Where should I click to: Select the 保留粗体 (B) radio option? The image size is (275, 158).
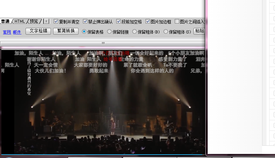point(135,32)
